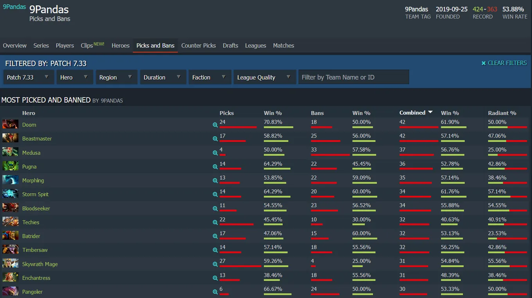Click the Medusa hero portrait

10,152
